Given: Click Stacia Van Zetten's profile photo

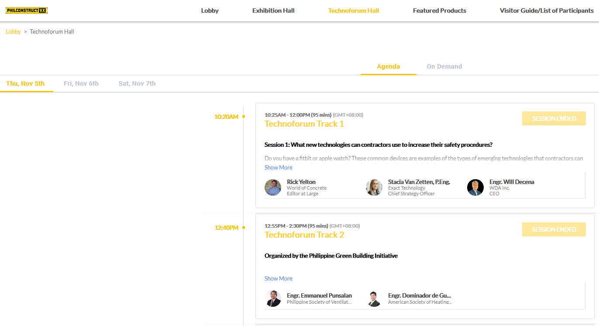Looking at the screenshot, I should [374, 187].
